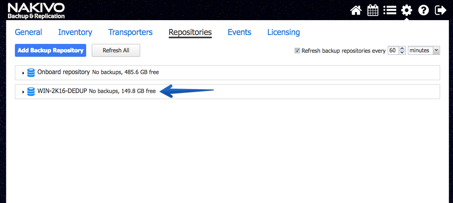This screenshot has height=203, width=453.
Task: Open the activities list icon
Action: coord(389,11)
